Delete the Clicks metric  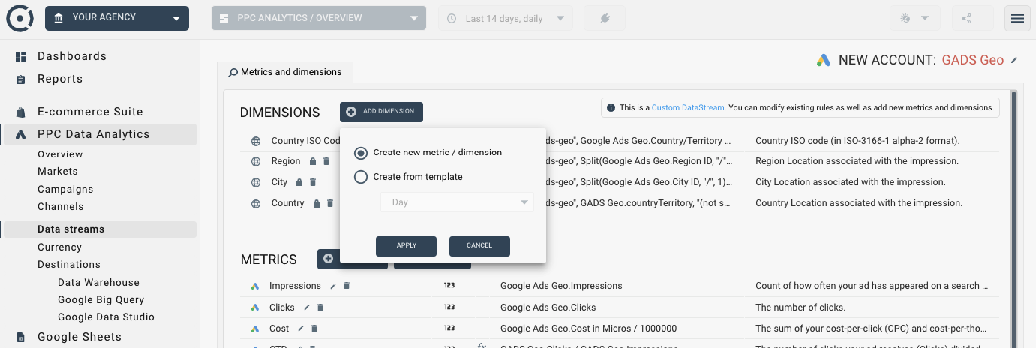pos(320,307)
